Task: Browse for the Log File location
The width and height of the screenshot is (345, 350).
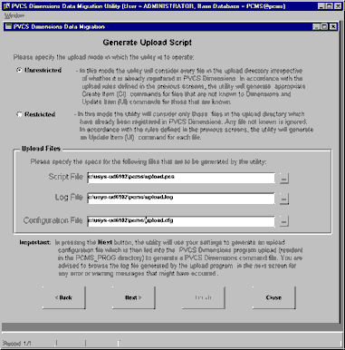Action: point(283,199)
